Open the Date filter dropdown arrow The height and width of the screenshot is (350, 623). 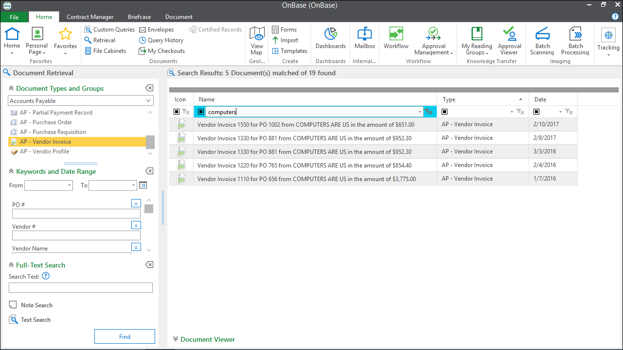tap(561, 112)
